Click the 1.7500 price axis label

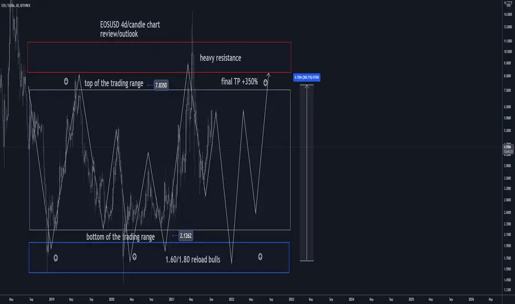[x=508, y=258]
